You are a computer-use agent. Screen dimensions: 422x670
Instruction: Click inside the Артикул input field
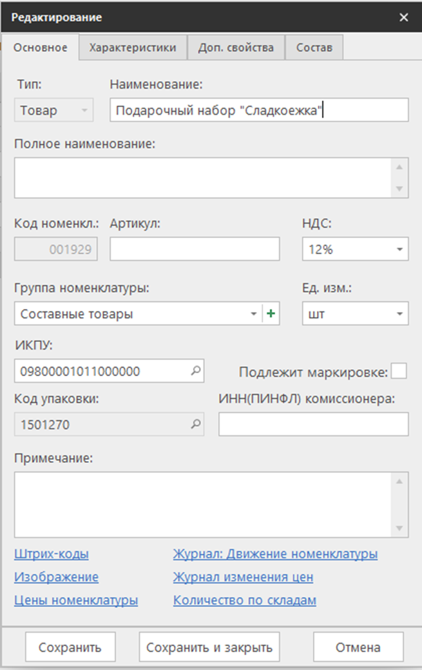pos(193,249)
